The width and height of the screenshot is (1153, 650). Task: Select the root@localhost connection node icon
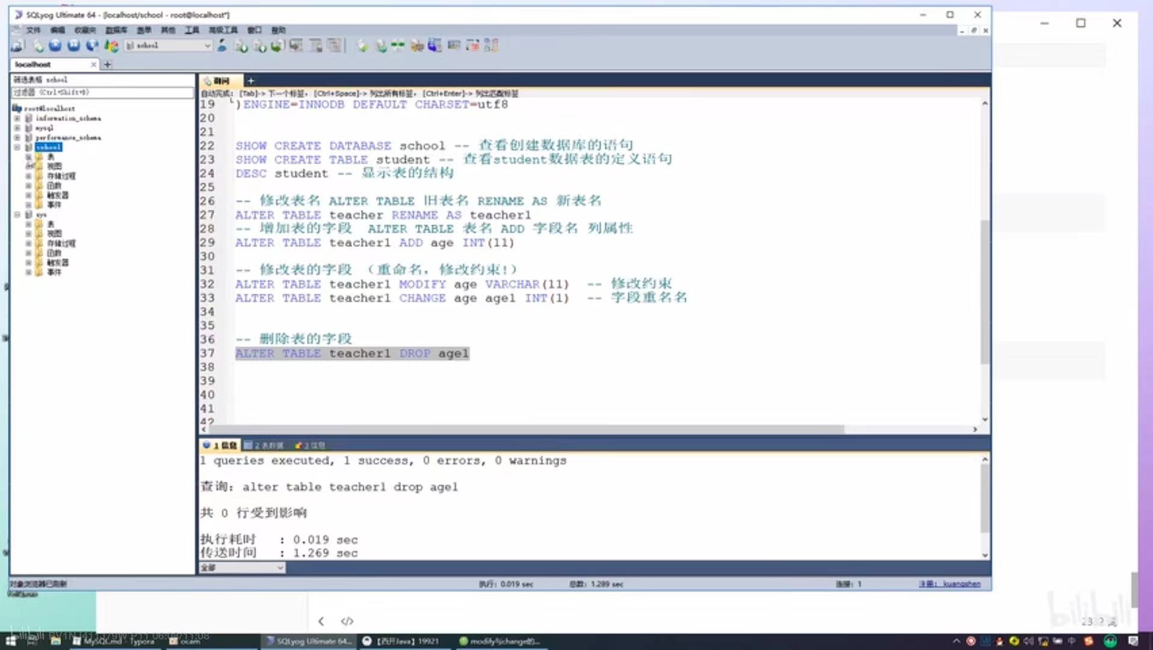[x=17, y=108]
